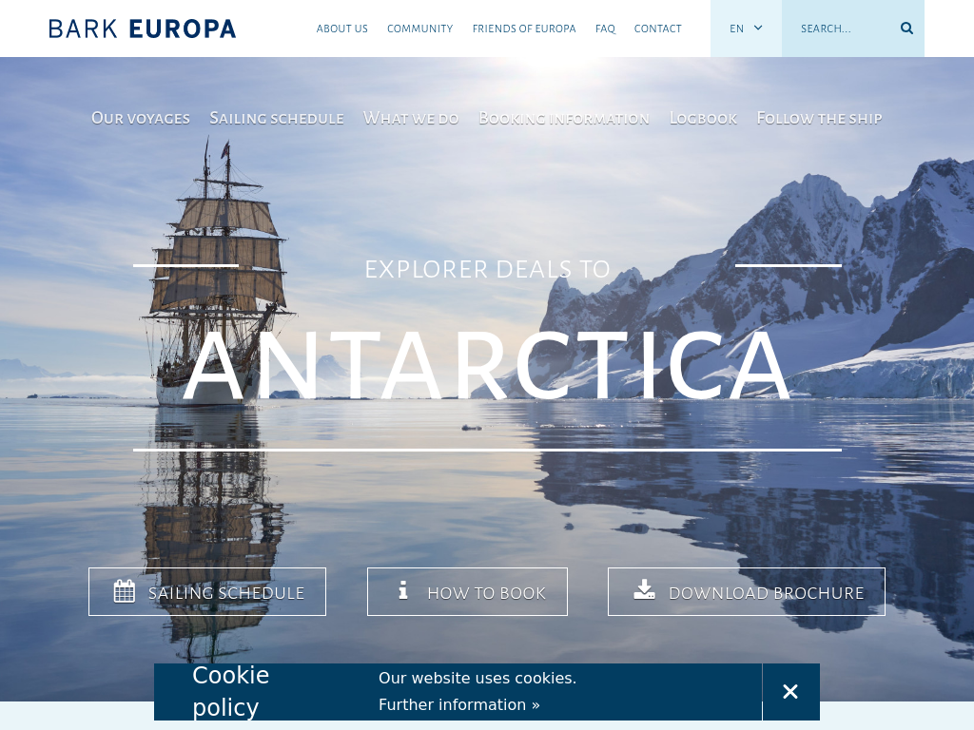
Task: Dismiss the cookie policy banner
Action: coord(790,692)
